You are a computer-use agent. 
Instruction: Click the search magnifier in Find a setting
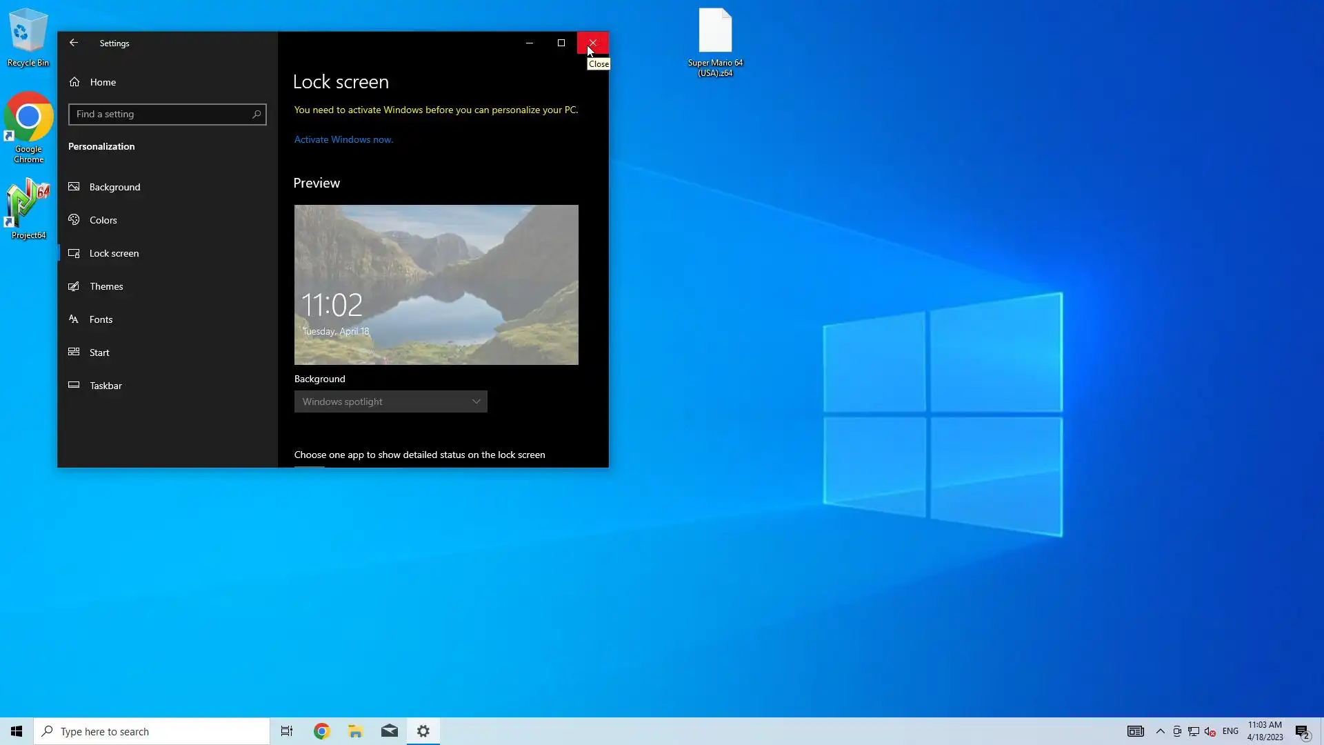click(x=257, y=115)
